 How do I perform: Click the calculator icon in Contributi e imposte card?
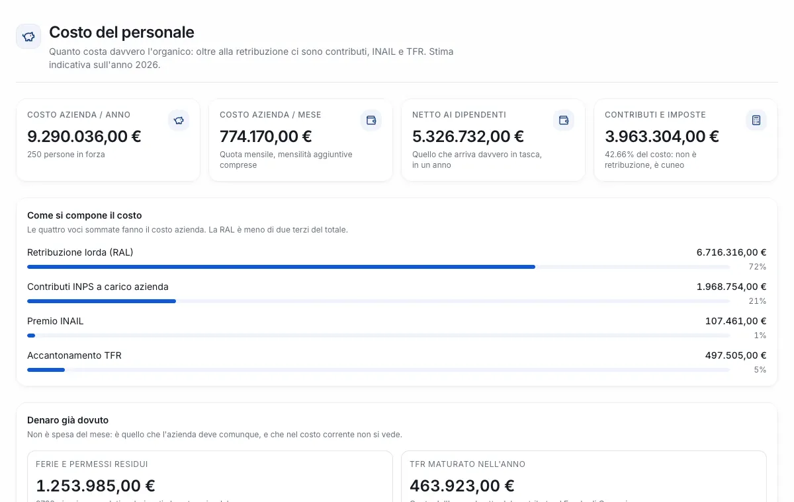pyautogui.click(x=756, y=120)
